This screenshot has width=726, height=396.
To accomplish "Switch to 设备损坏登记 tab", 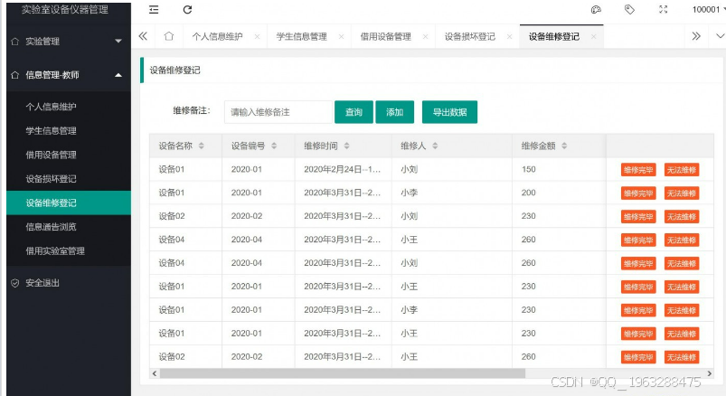I will pyautogui.click(x=470, y=36).
